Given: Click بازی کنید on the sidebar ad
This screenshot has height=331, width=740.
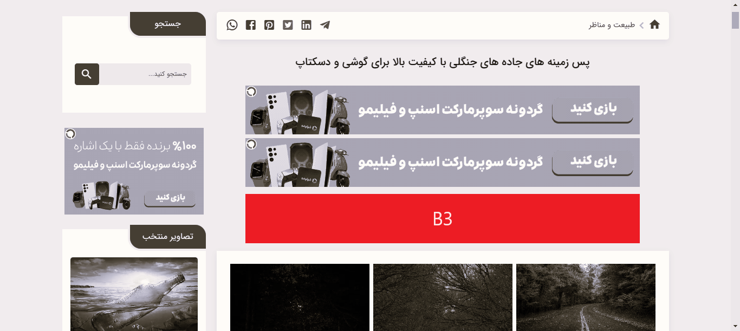Looking at the screenshot, I should 170,198.
